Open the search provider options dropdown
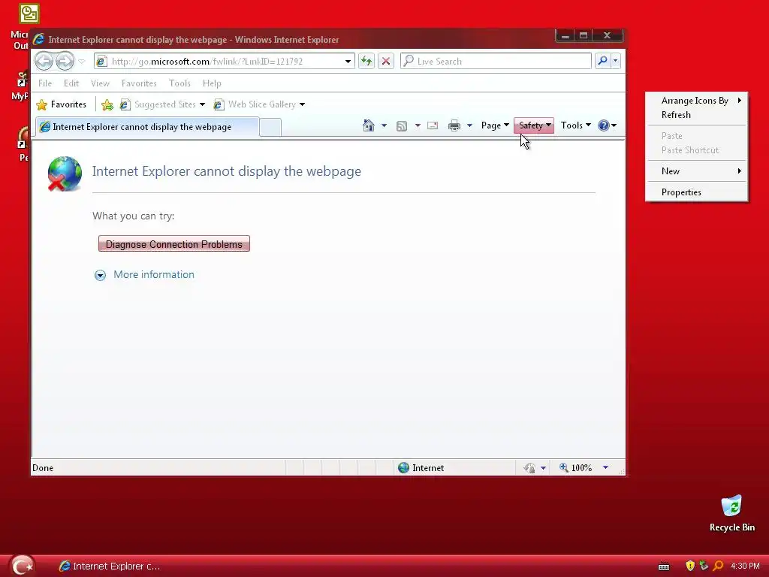Viewport: 769px width, 577px height. 616,61
